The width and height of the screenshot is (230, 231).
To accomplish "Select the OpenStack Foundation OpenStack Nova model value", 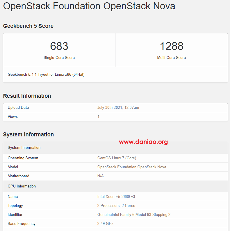I will click(132, 167).
